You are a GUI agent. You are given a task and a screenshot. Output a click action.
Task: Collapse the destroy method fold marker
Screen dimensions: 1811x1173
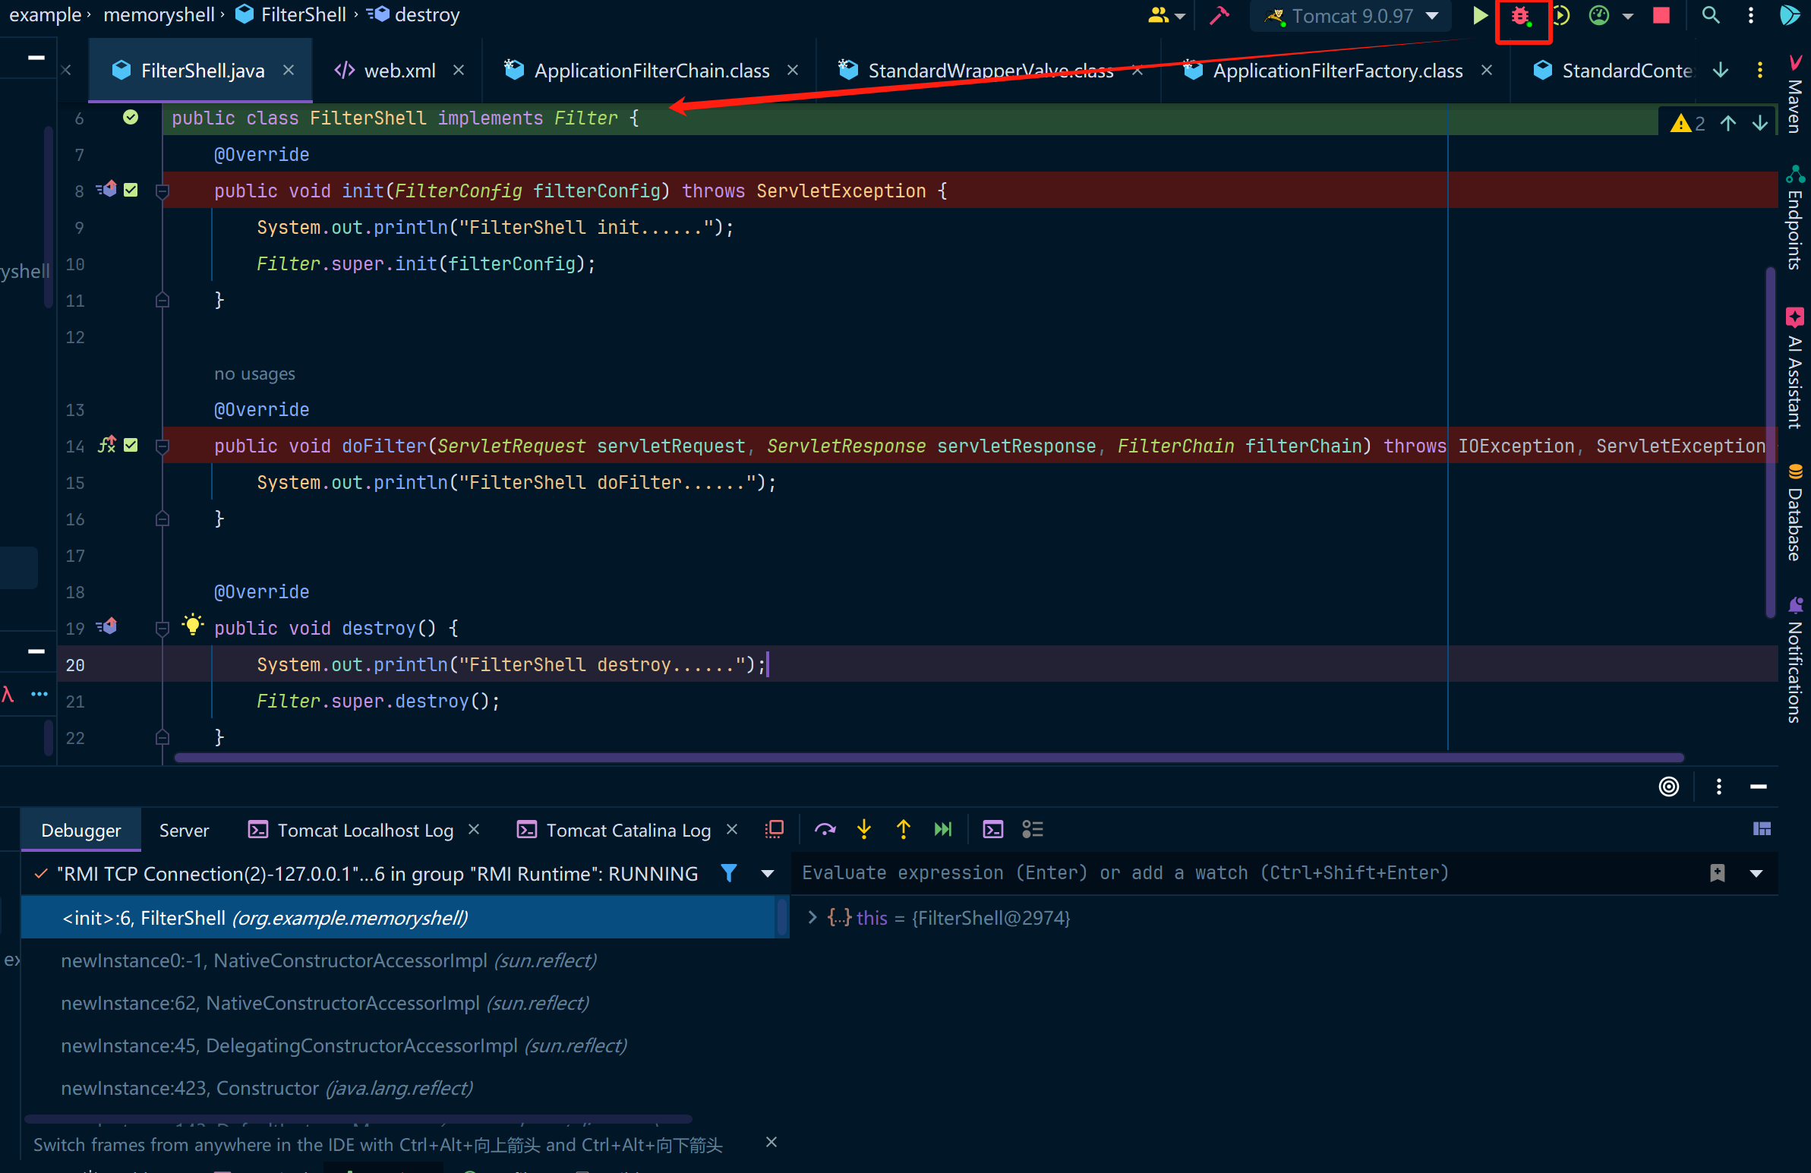click(162, 629)
